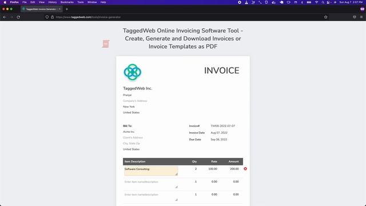Click the pink PDF invoice icon

106,43
